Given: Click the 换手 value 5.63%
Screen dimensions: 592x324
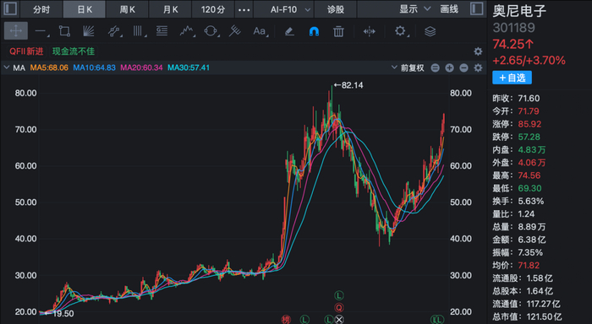Looking at the screenshot, I should (531, 201).
